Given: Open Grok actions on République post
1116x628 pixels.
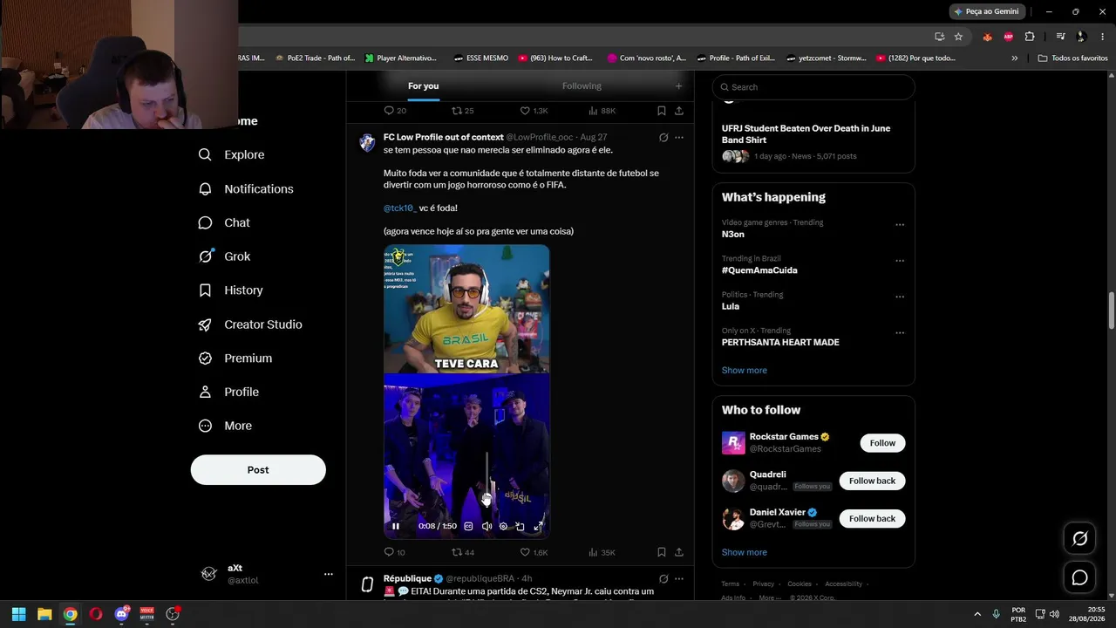Looking at the screenshot, I should pyautogui.click(x=663, y=579).
